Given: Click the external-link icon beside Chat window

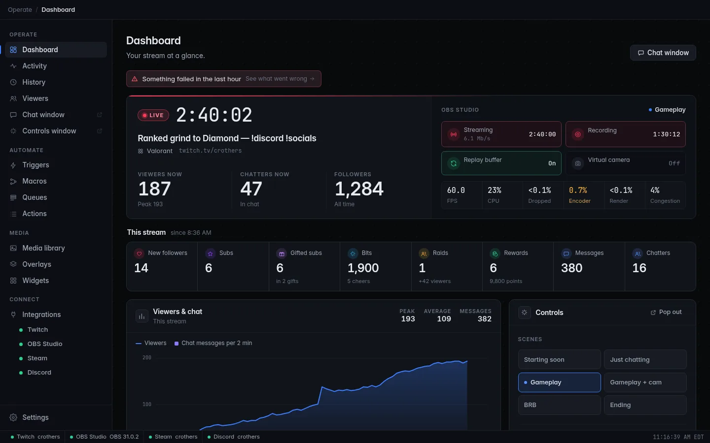Looking at the screenshot, I should coord(99,115).
